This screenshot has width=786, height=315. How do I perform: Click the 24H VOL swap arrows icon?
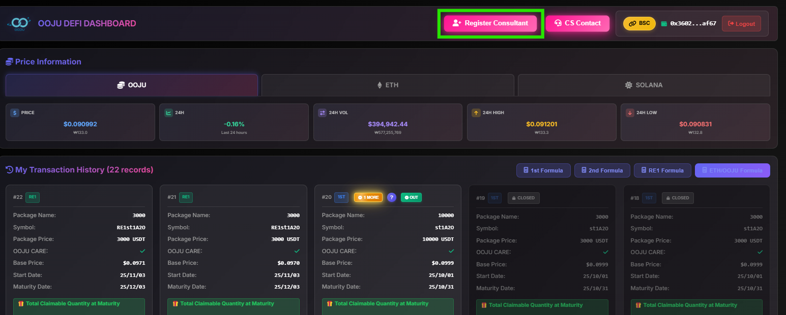click(323, 113)
